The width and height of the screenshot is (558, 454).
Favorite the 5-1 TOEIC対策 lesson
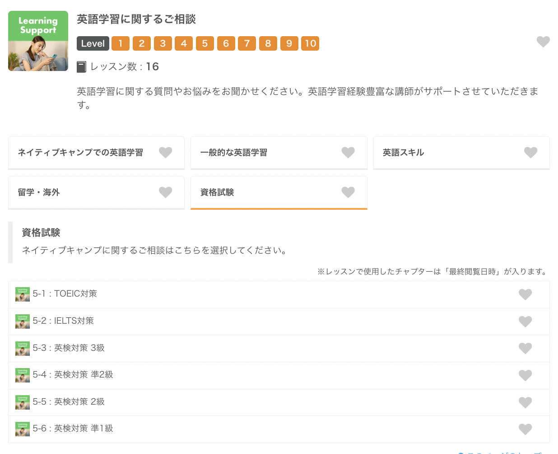click(525, 294)
